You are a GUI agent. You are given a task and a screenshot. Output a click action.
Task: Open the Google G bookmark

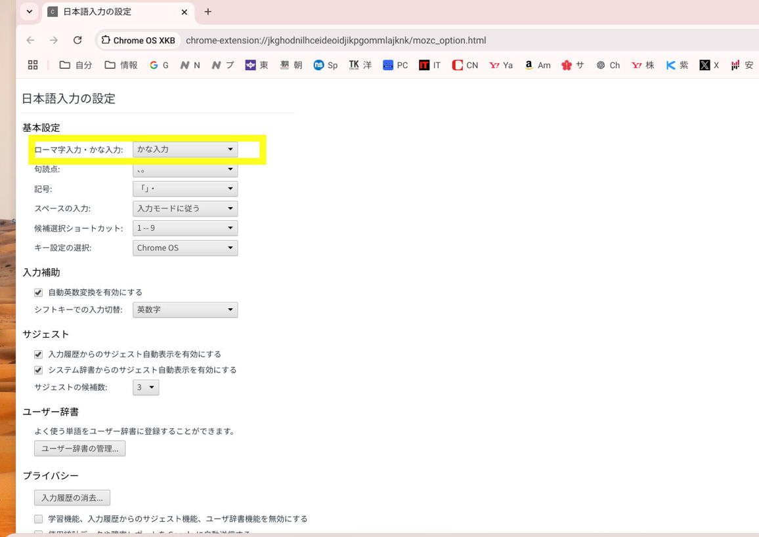160,65
